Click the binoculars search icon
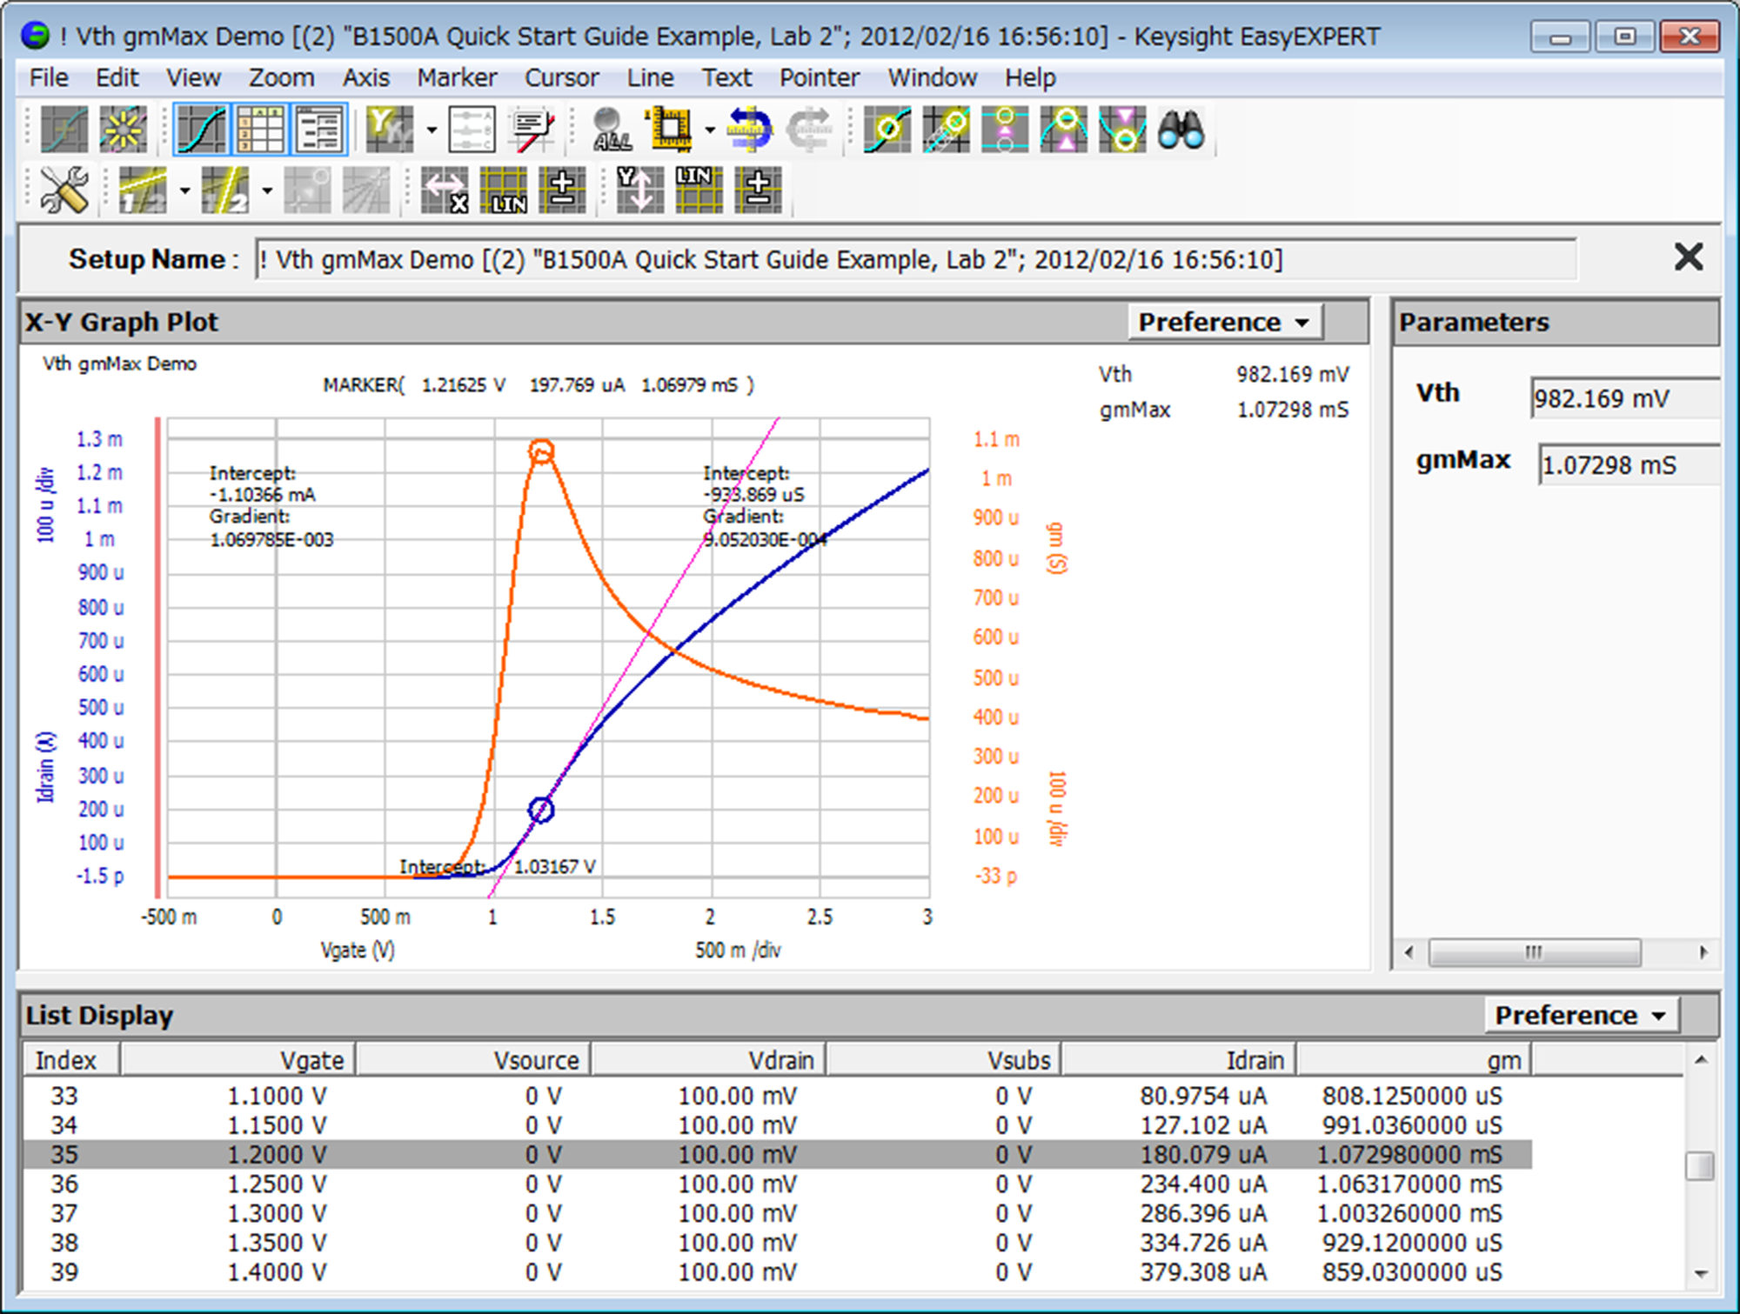 click(1181, 130)
